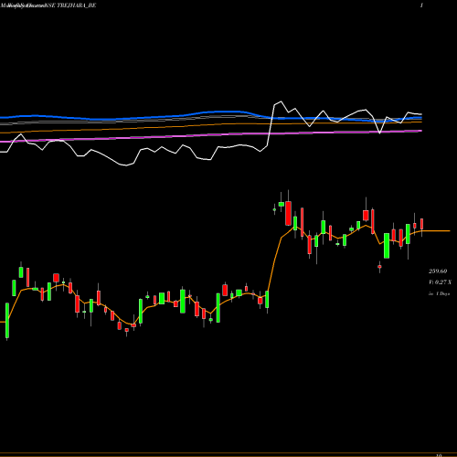Select the first tall green candle starting the series
The height and width of the screenshot is (457, 457).
7,321
